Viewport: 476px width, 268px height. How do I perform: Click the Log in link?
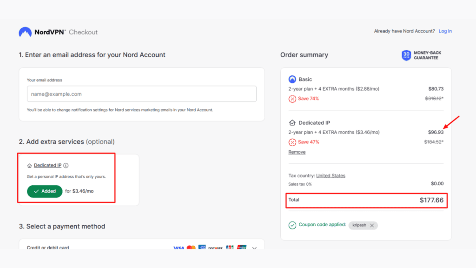(445, 31)
